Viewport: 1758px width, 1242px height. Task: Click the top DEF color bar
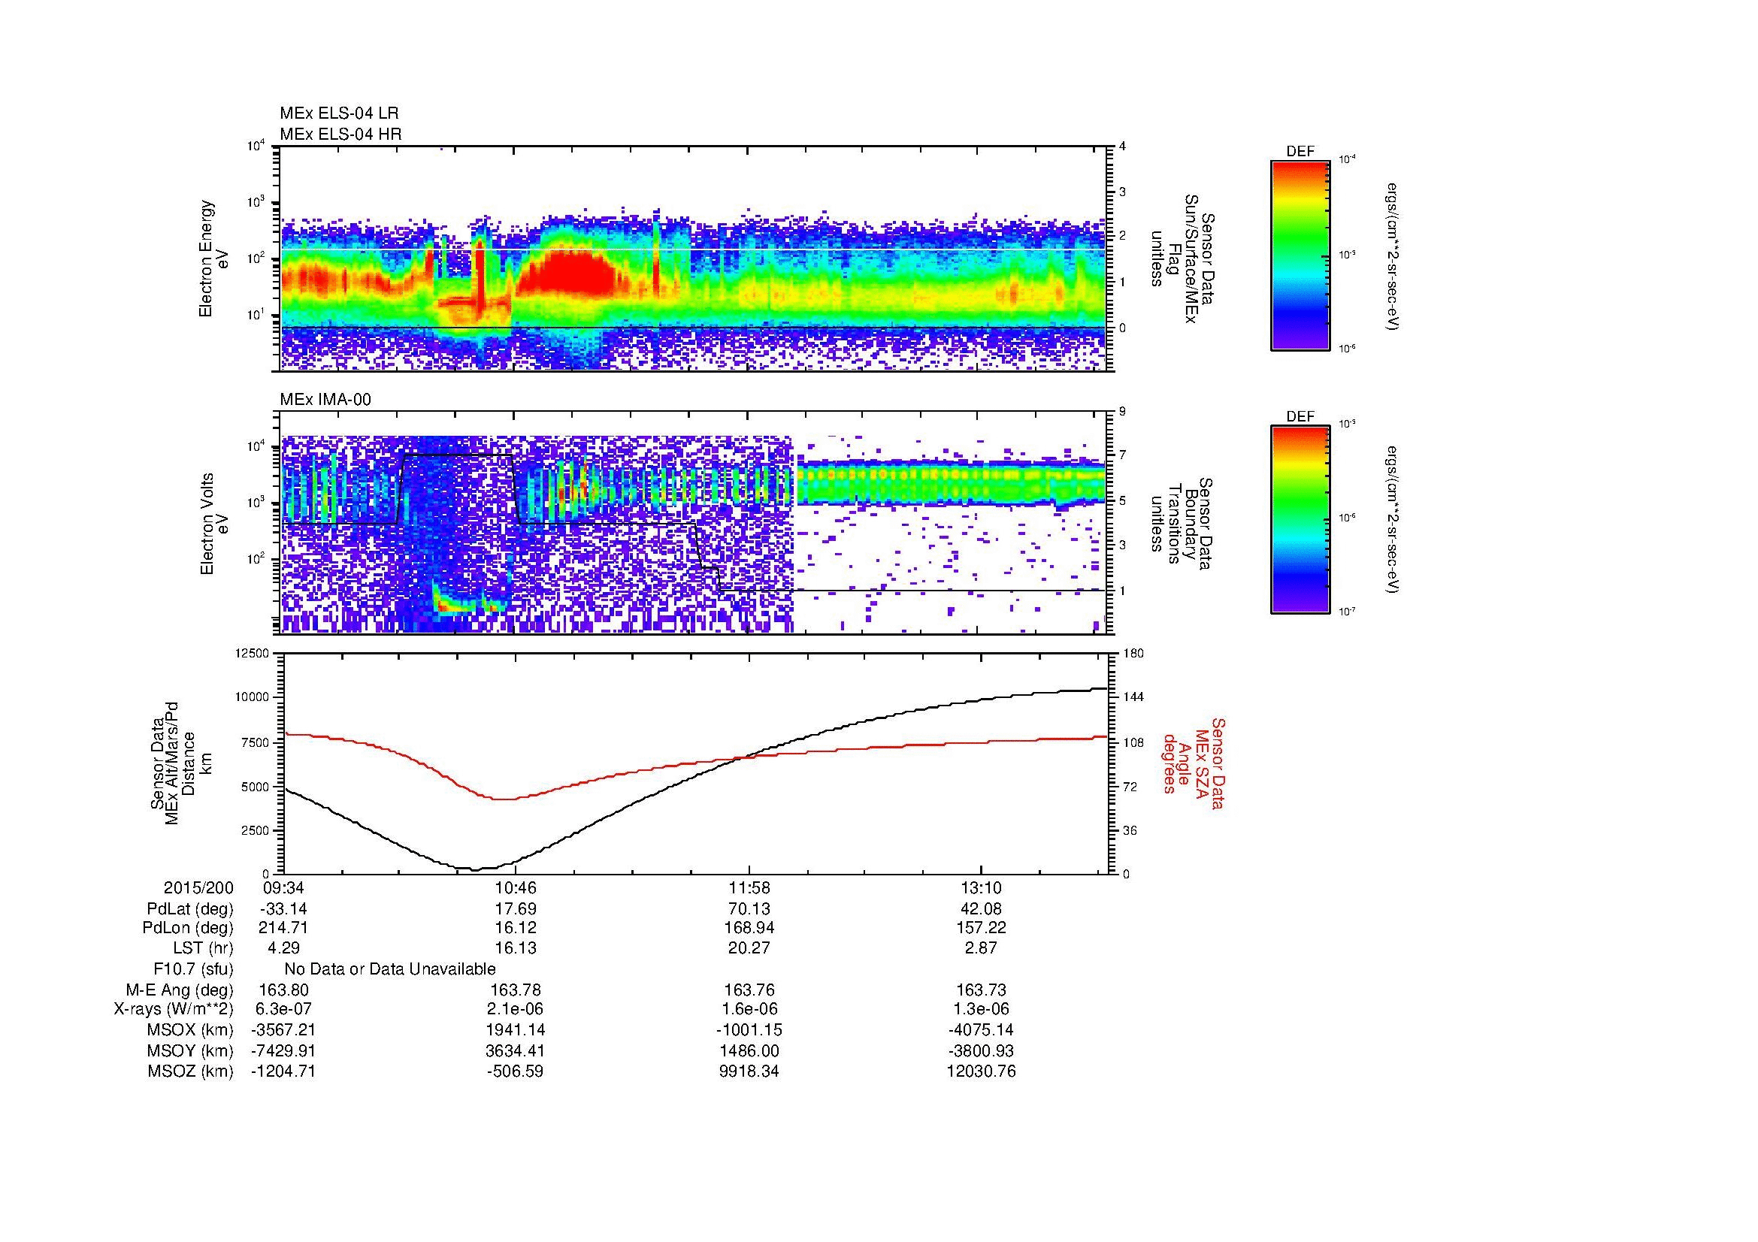1300,255
